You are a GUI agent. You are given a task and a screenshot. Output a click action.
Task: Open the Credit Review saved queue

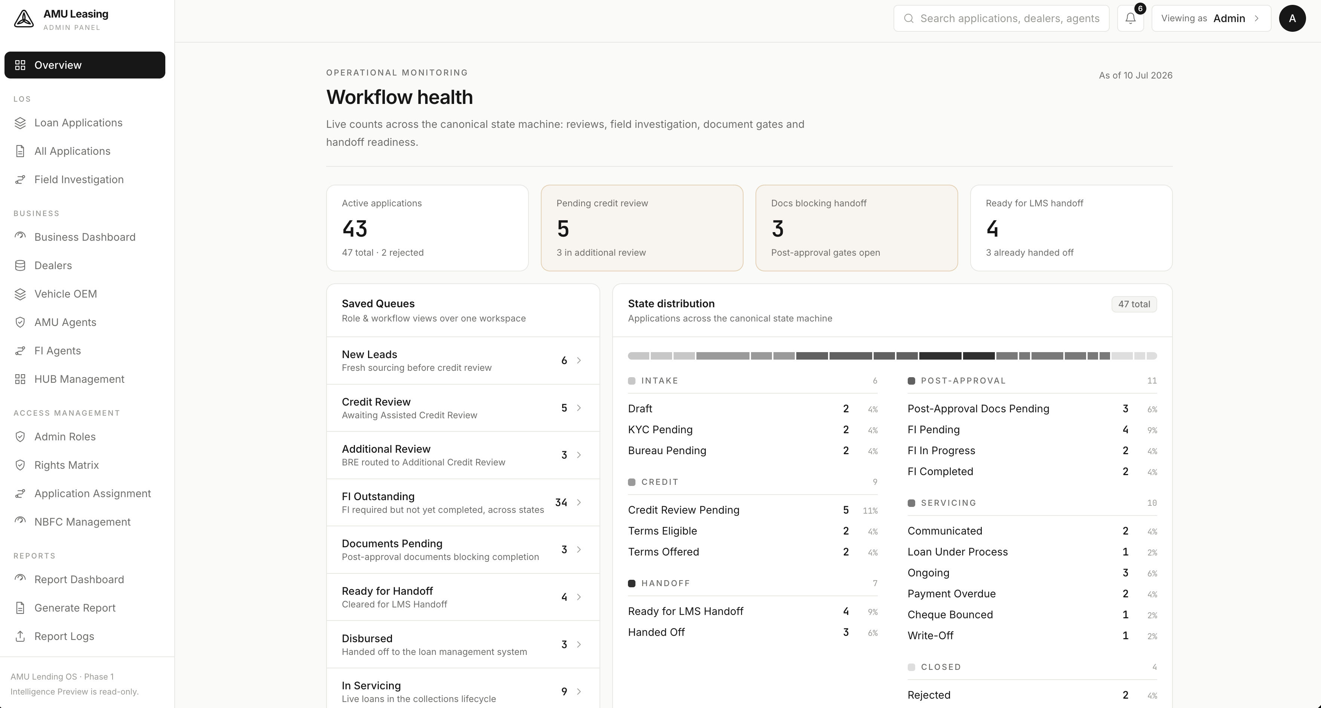463,408
